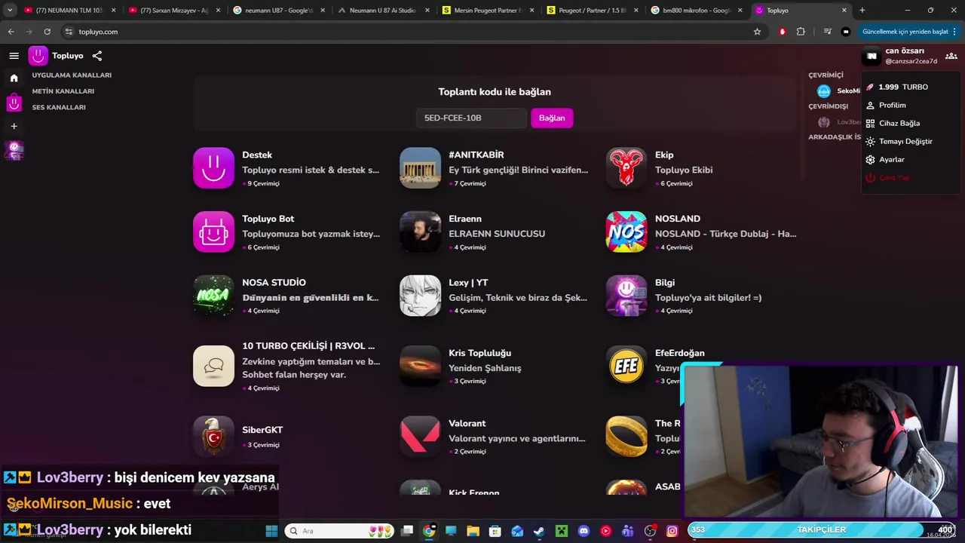
Task: Open Steam from the taskbar
Action: click(x=539, y=531)
